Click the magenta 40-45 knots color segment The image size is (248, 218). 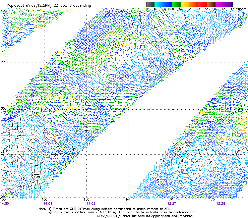[x=220, y=4]
